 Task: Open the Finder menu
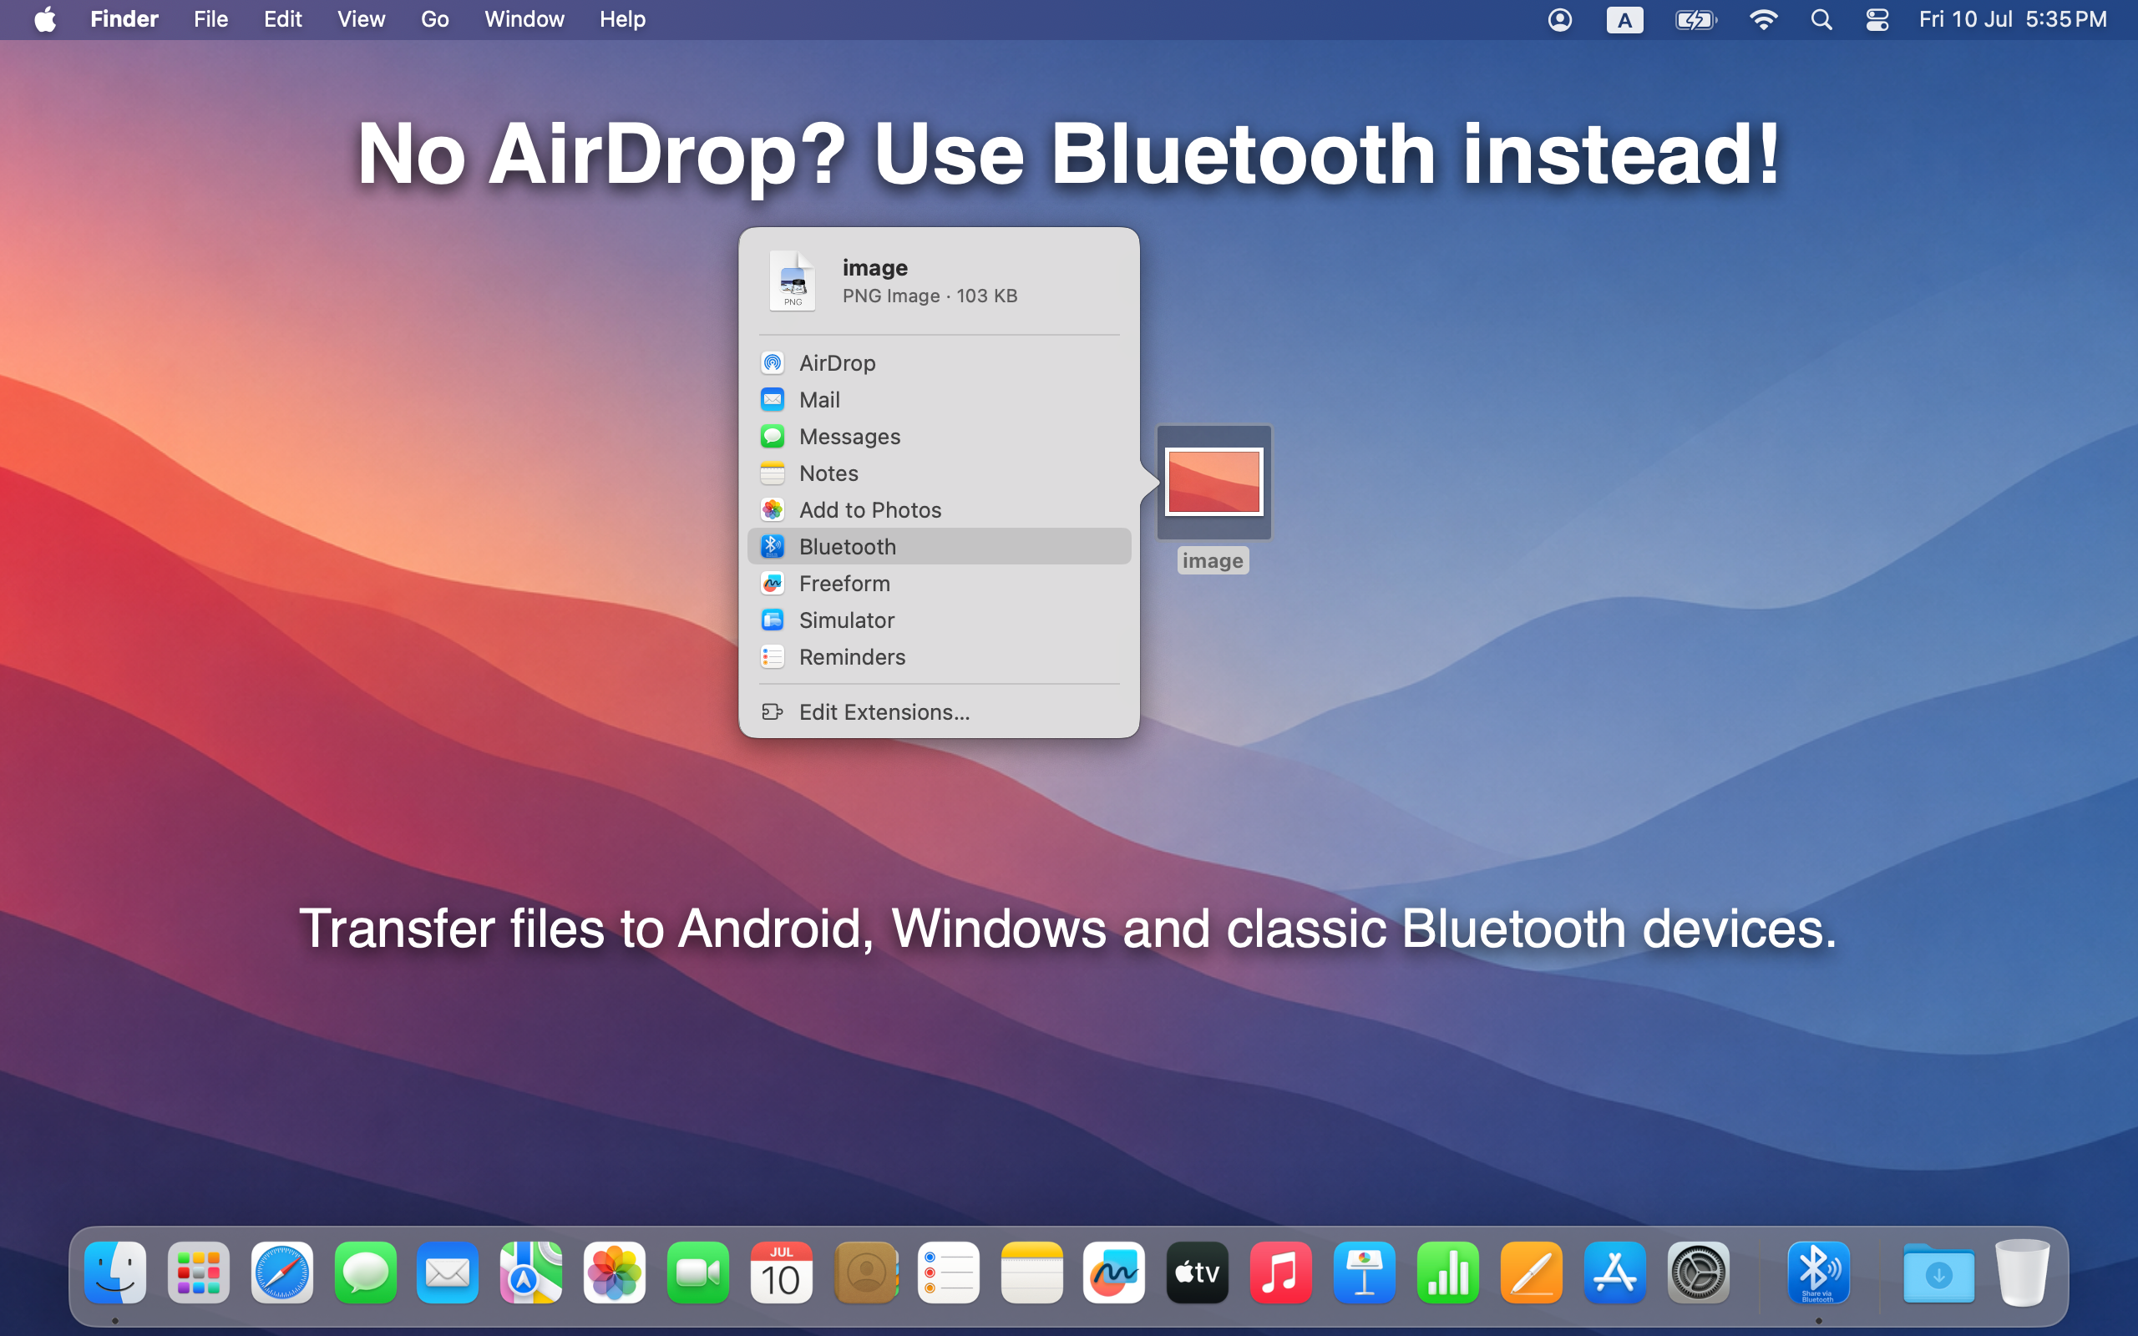coord(124,19)
